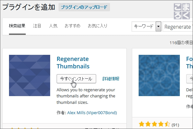This screenshot has width=193, height=129.
Task: Click the blue circles pattern plugin thumbnail
Action: 159,75
